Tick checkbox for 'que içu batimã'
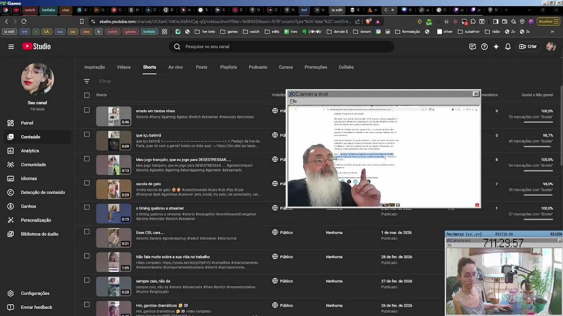This screenshot has width=563, height=316. point(87,134)
